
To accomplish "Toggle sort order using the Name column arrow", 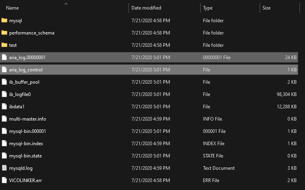I will pos(66,4).
